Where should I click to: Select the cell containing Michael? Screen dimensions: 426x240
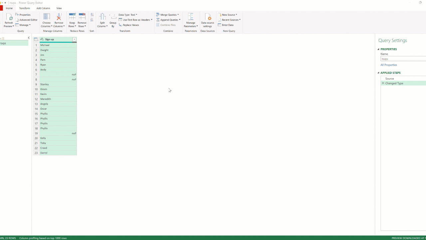pos(58,45)
